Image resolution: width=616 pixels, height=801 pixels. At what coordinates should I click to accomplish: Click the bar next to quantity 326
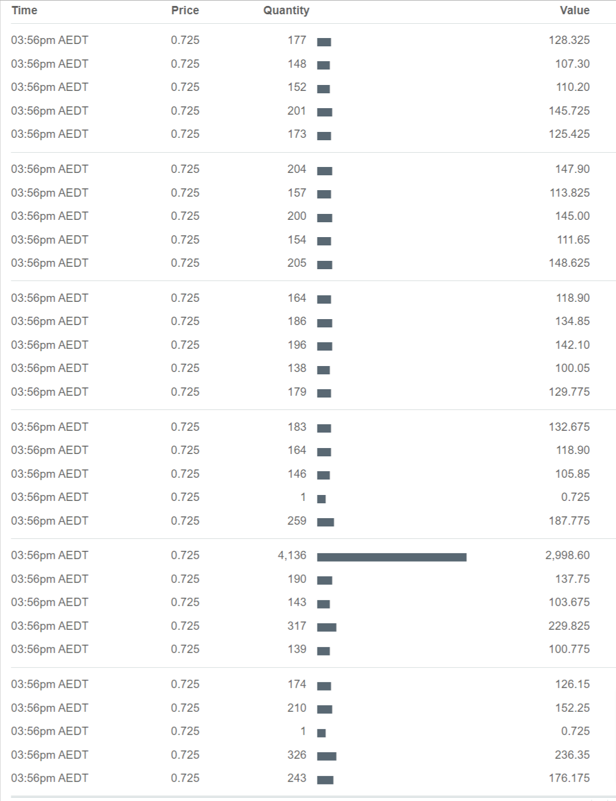tap(326, 756)
